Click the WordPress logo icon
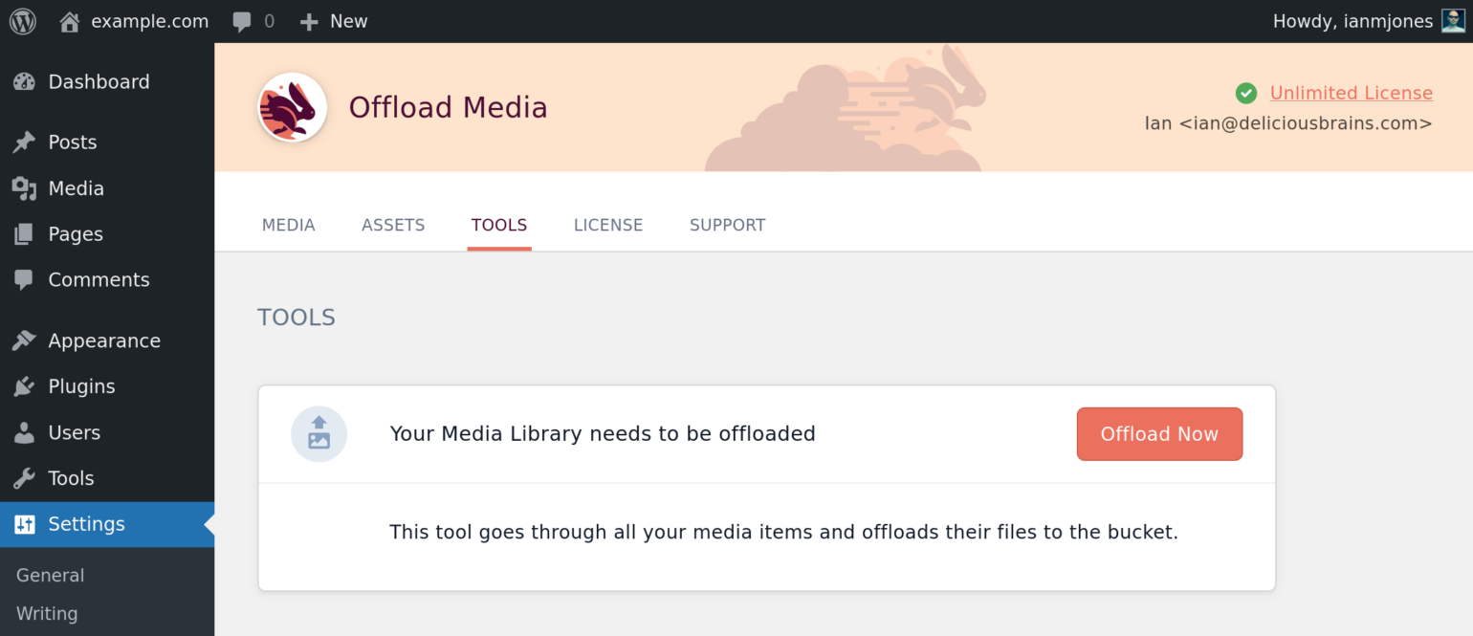Screen dimensions: 1473x636 [x=23, y=21]
